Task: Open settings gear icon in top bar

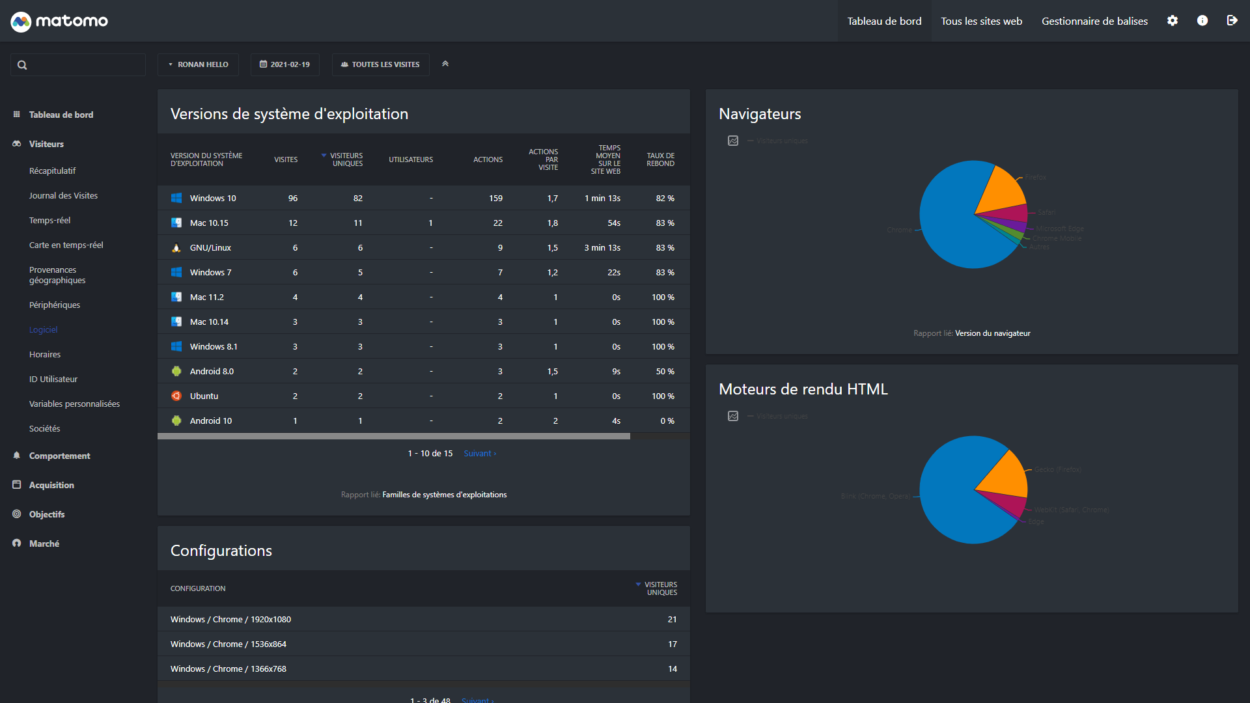Action: coord(1173,21)
